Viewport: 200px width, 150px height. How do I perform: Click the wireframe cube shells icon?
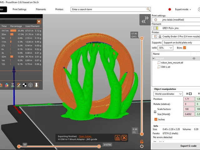[x=30, y=85]
